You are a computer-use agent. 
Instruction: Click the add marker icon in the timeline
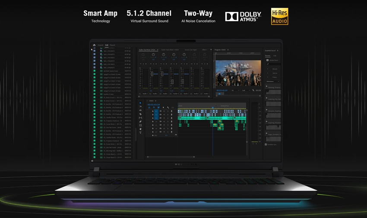click(163, 107)
